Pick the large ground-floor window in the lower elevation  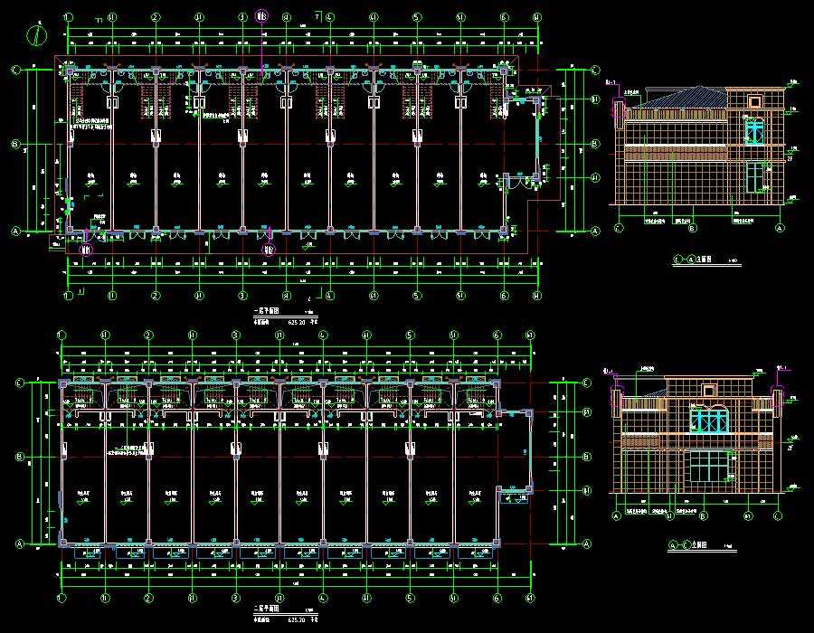710,467
